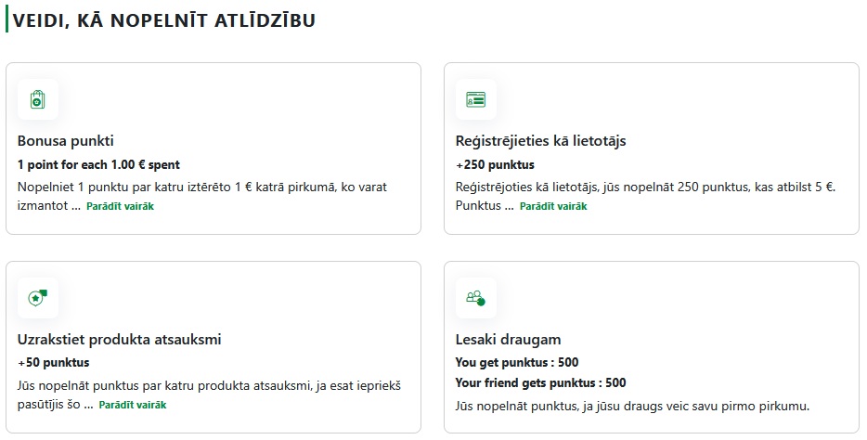Click the '+50 punktus' reward label
Image resolution: width=867 pixels, height=440 pixels.
click(x=53, y=363)
